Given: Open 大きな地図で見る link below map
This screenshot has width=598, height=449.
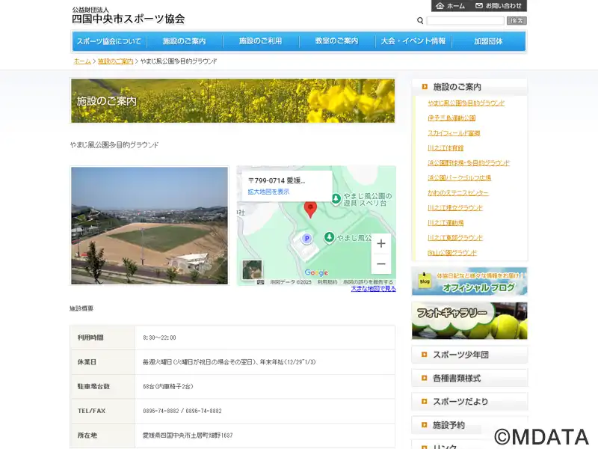Looking at the screenshot, I should tap(373, 288).
